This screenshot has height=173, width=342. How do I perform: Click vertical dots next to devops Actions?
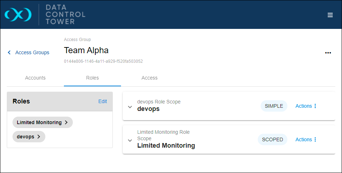pyautogui.click(x=315, y=106)
